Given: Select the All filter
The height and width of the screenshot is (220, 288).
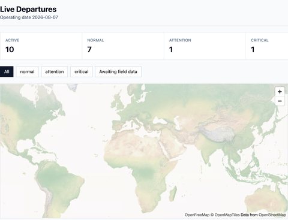Looking at the screenshot, I should point(7,72).
